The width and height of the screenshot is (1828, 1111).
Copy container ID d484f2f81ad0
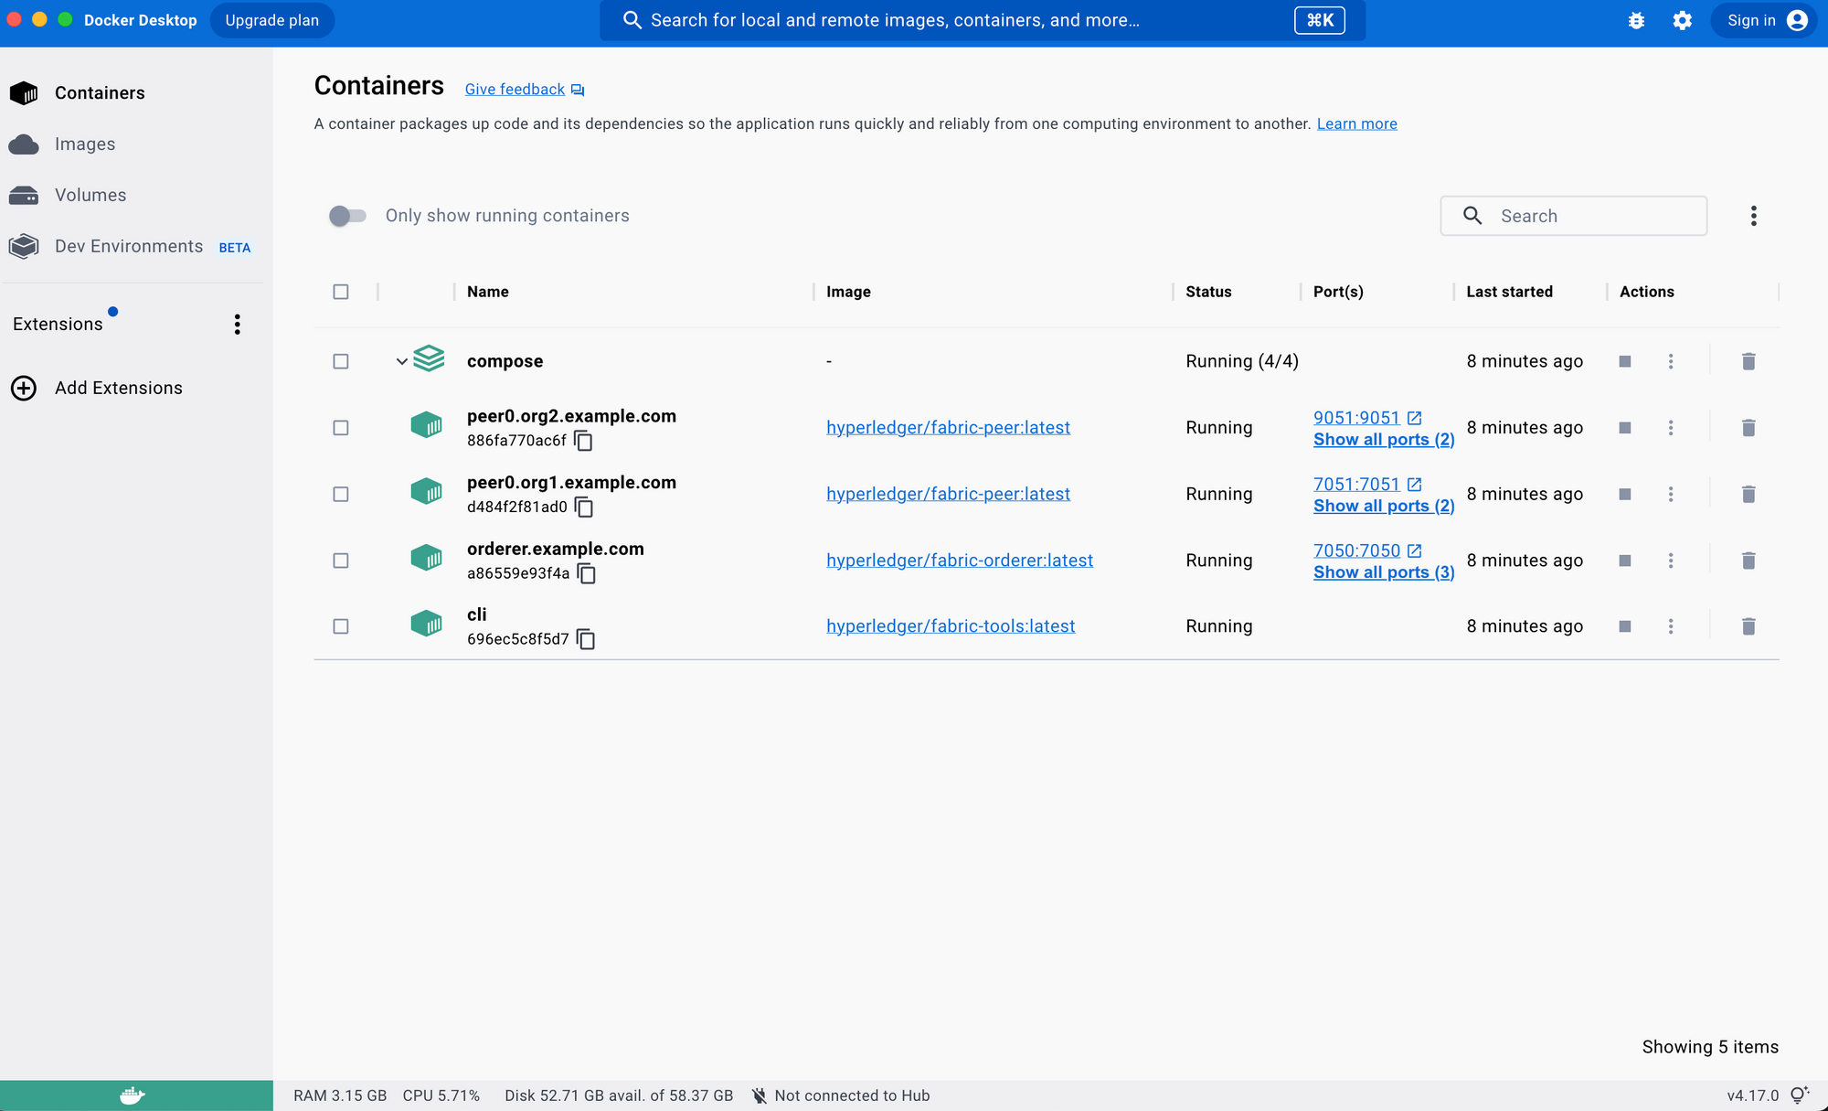pyautogui.click(x=584, y=507)
